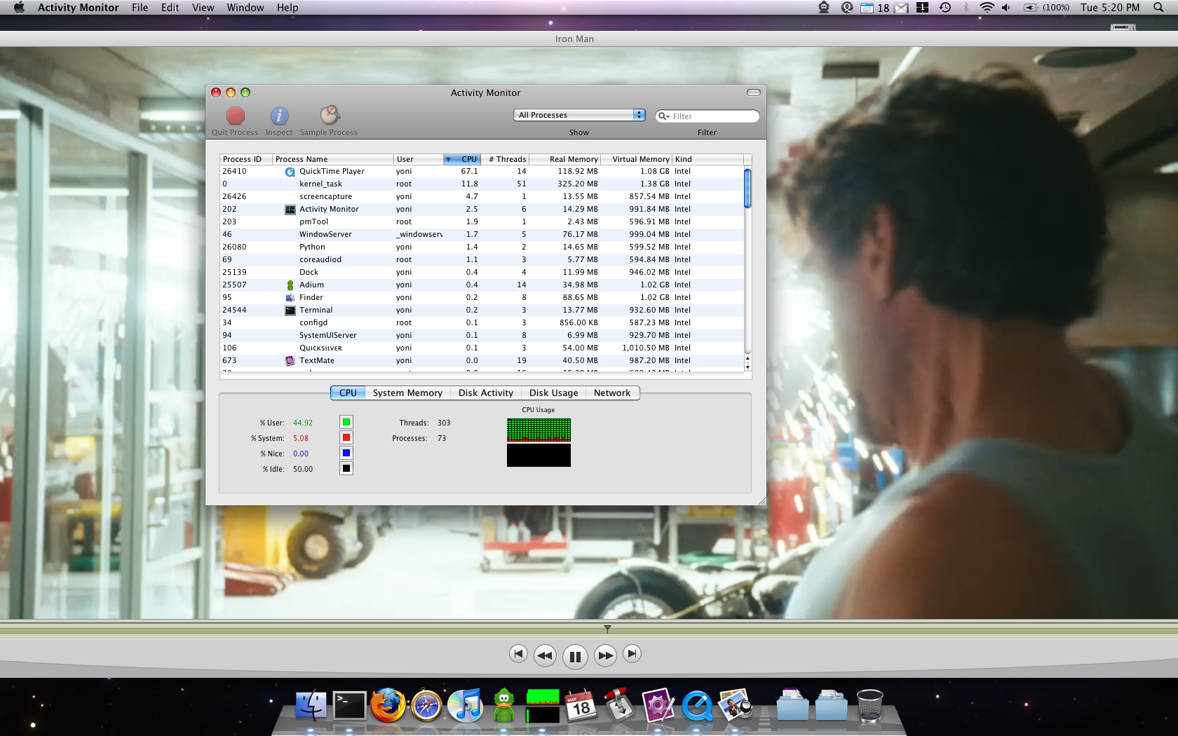Screen dimensions: 1178x736
Task: Click the black % Idle color swatch
Action: (346, 468)
